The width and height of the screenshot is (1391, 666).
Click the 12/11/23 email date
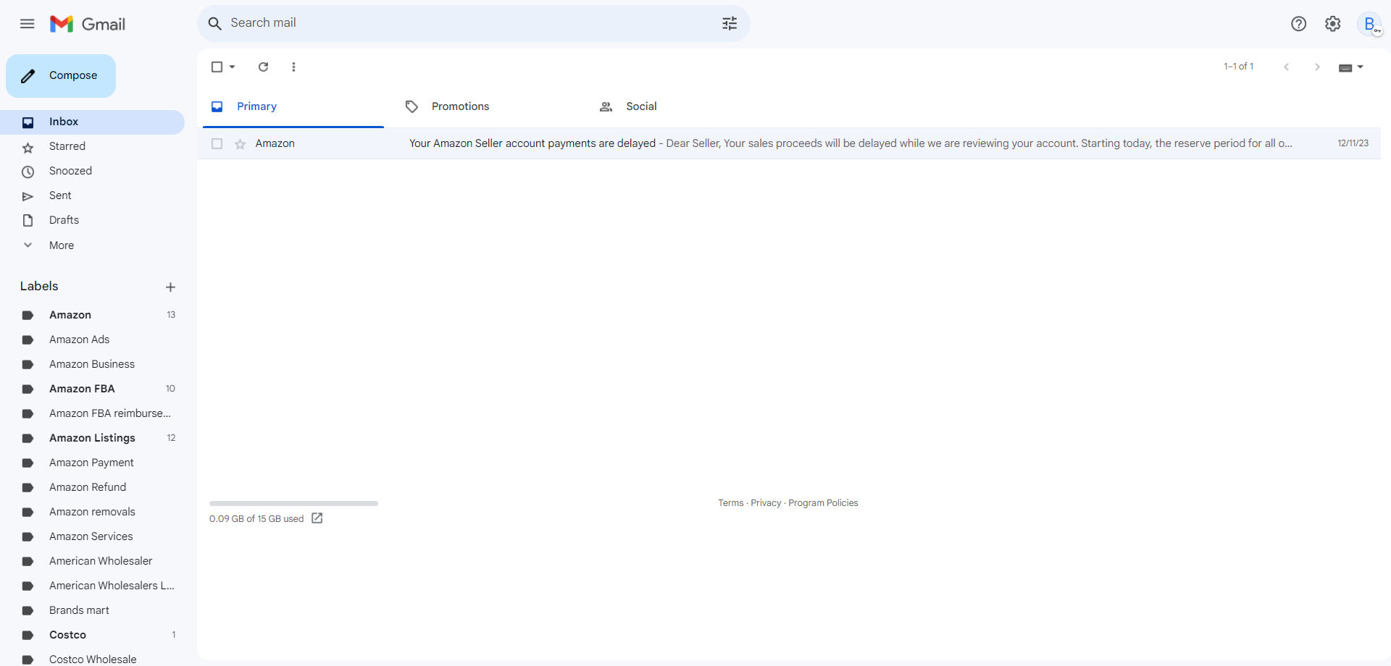click(x=1353, y=143)
